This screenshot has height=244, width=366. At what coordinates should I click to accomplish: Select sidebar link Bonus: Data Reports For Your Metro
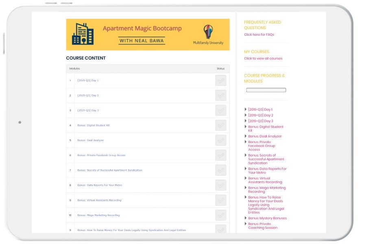[267, 170]
